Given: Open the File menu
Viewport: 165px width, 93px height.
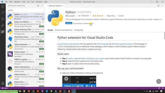Looking at the screenshot, I should click(x=6, y=2).
